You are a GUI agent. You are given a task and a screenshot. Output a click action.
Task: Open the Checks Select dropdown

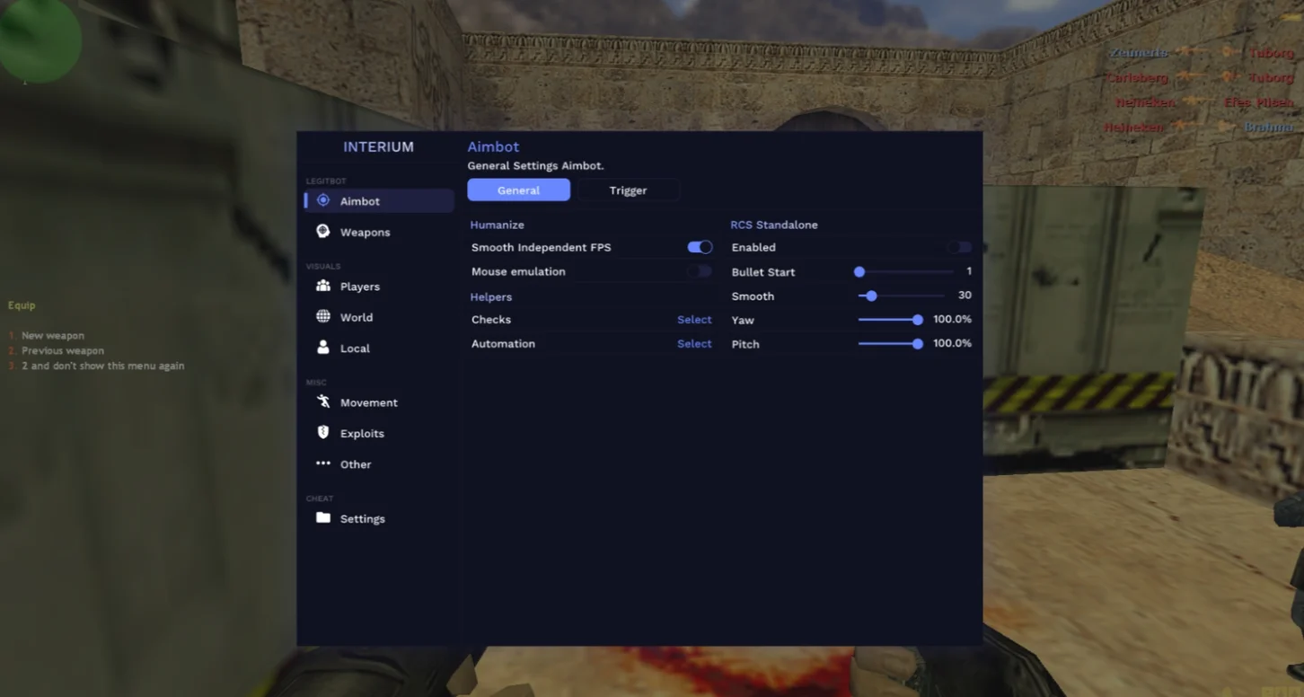click(x=694, y=320)
